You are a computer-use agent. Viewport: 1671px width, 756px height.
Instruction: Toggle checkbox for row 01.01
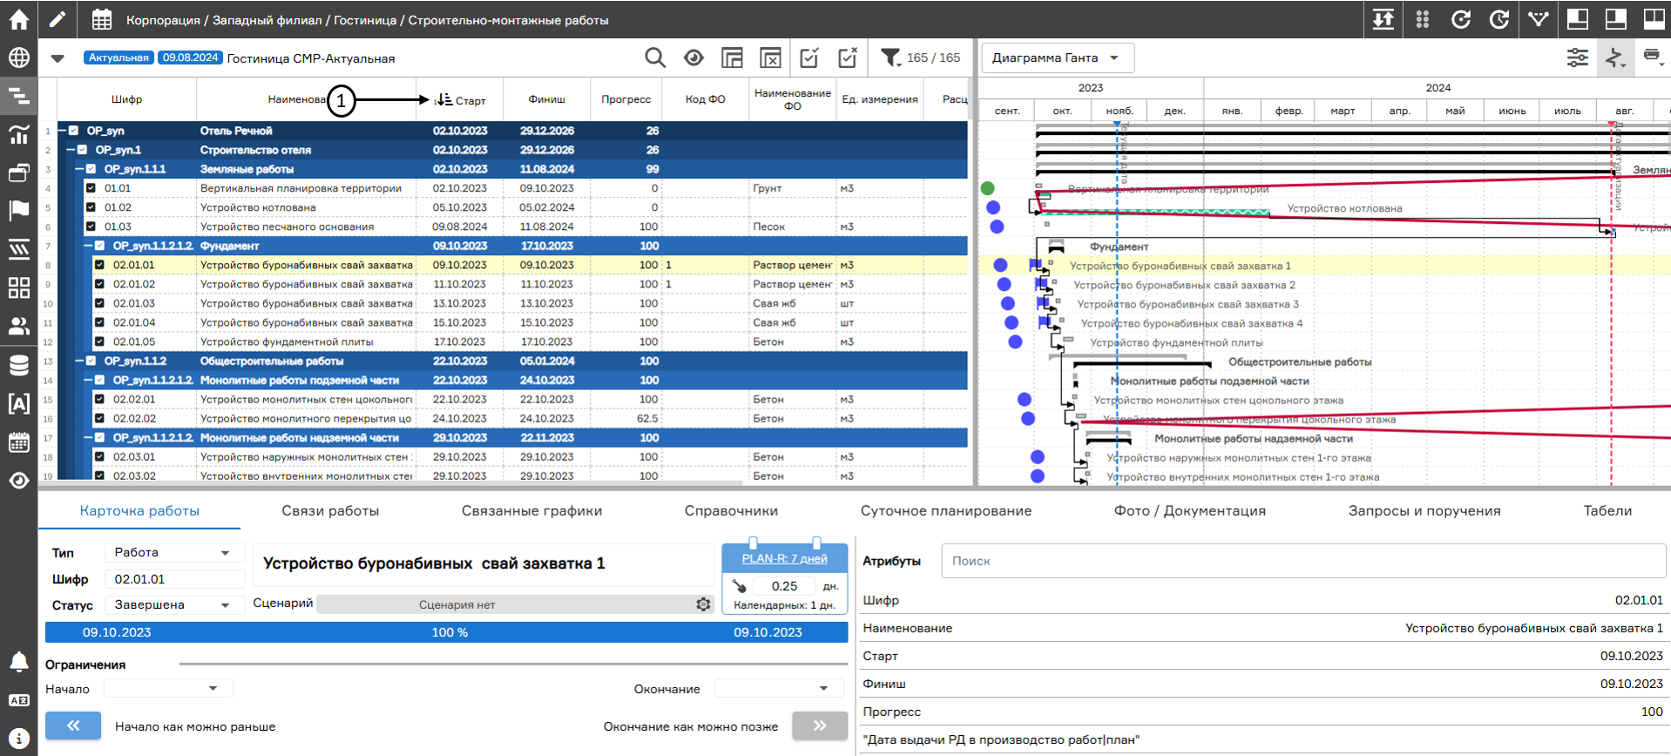pos(91,188)
